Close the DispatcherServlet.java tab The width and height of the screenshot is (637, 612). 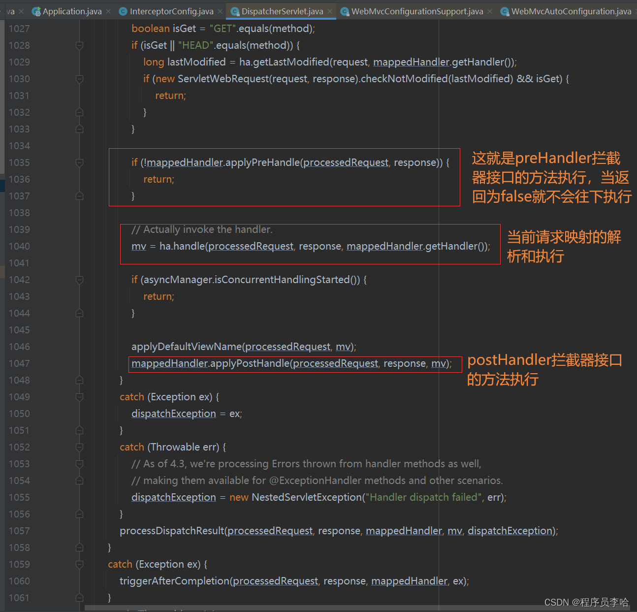[x=329, y=11]
